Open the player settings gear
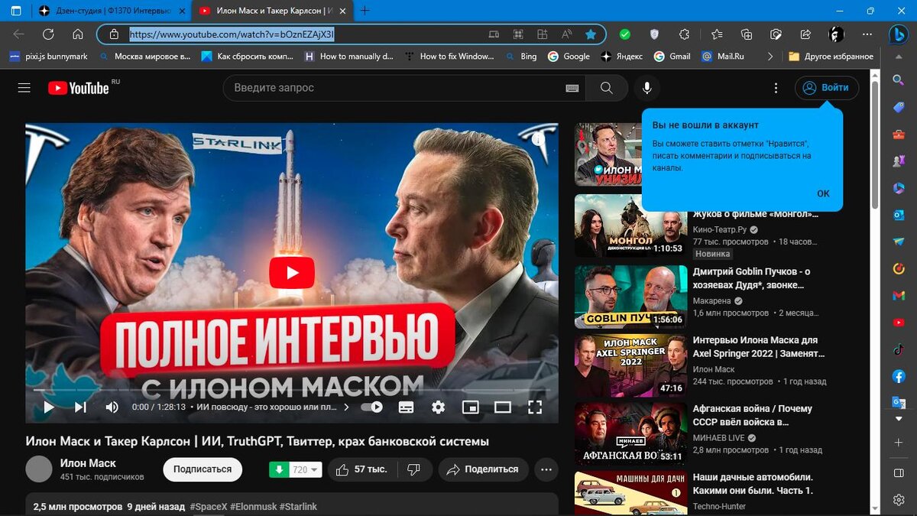 click(438, 407)
